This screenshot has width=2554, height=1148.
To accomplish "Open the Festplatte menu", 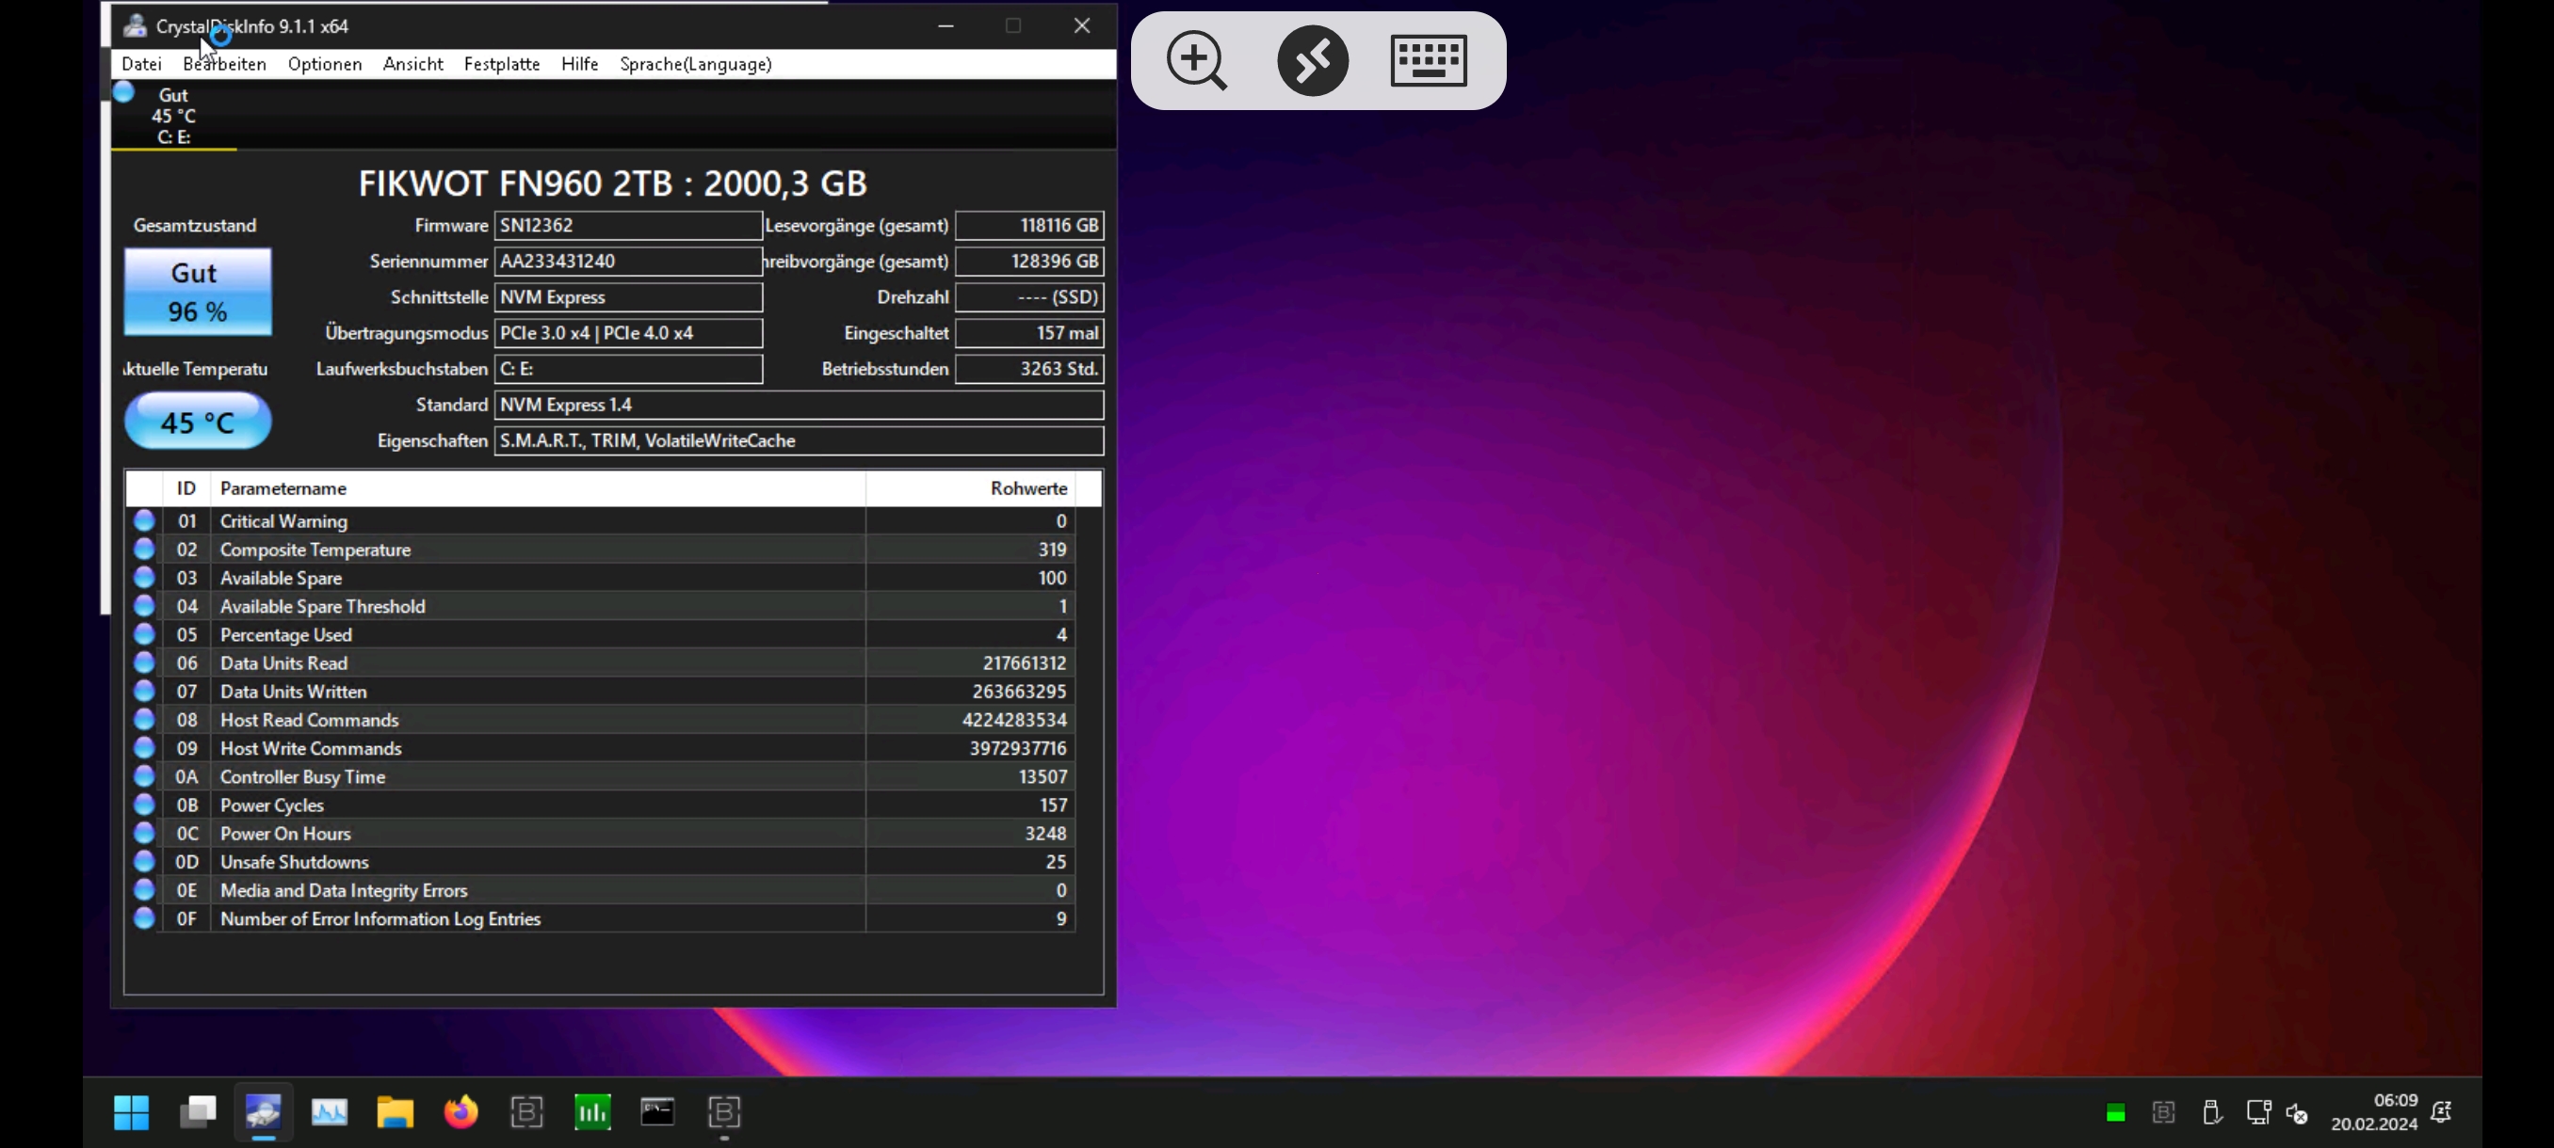I will (502, 64).
